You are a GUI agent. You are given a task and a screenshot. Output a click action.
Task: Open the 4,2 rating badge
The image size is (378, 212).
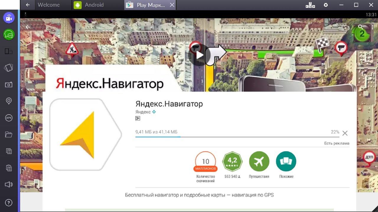(x=232, y=162)
